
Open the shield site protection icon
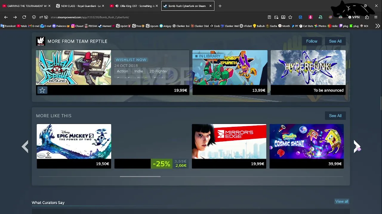coord(34,17)
